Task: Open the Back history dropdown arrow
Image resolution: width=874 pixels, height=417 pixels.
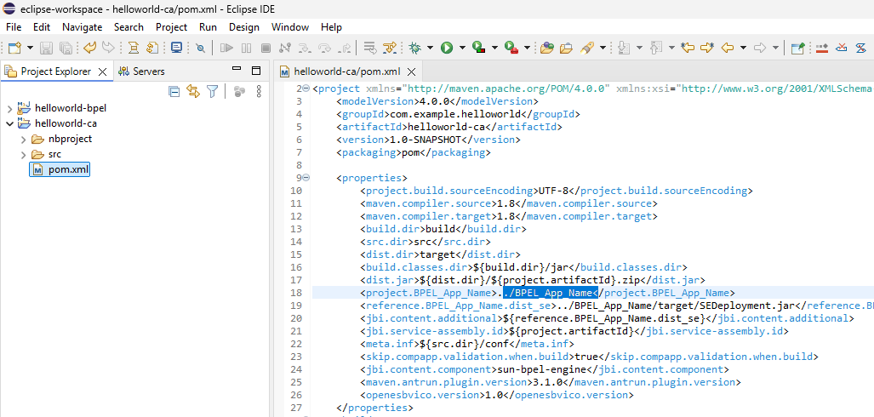Action: coord(743,48)
